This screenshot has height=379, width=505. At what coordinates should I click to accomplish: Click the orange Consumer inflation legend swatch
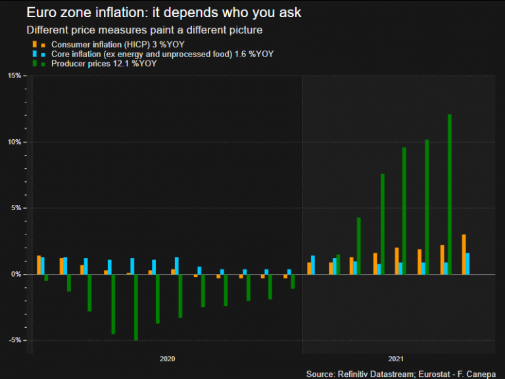tap(34, 44)
